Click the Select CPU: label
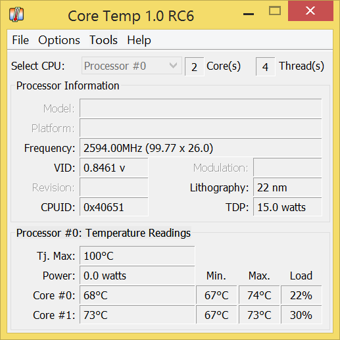 38,66
